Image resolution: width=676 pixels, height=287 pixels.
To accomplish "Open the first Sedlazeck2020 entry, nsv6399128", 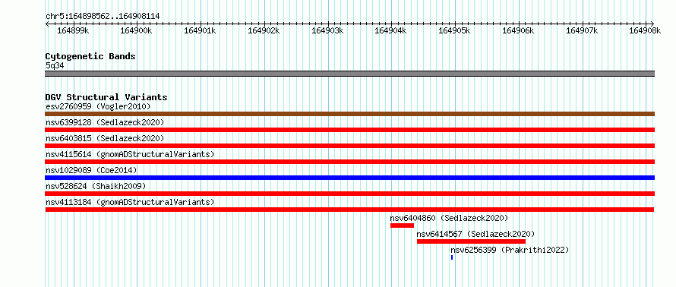I will 105,122.
